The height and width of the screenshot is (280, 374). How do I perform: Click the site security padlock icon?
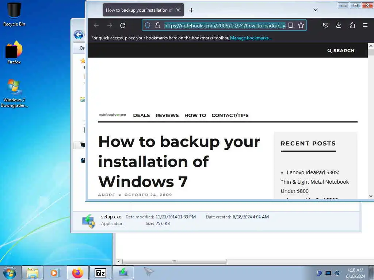click(x=158, y=25)
